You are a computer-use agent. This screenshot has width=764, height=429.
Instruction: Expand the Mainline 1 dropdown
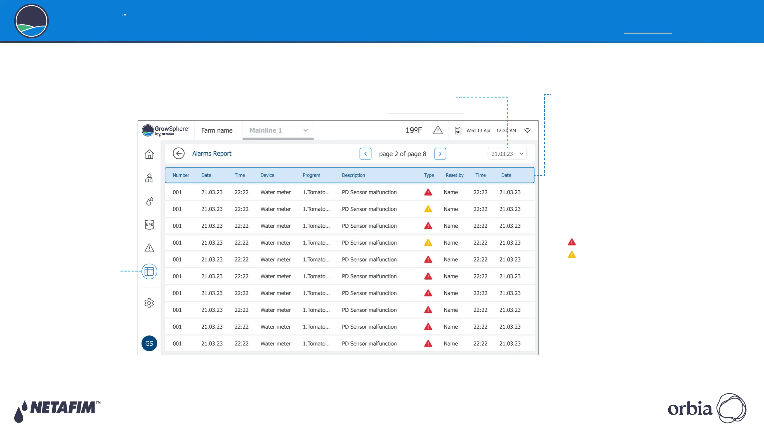[278, 130]
